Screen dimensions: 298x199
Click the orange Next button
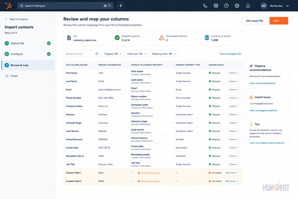(279, 21)
